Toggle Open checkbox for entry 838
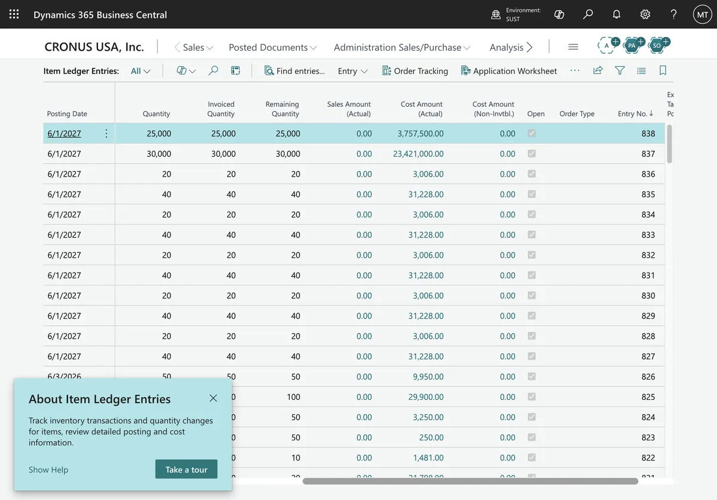The width and height of the screenshot is (717, 500). click(x=532, y=134)
